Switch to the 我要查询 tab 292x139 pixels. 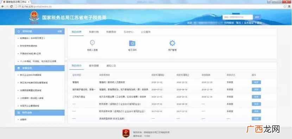111,32
